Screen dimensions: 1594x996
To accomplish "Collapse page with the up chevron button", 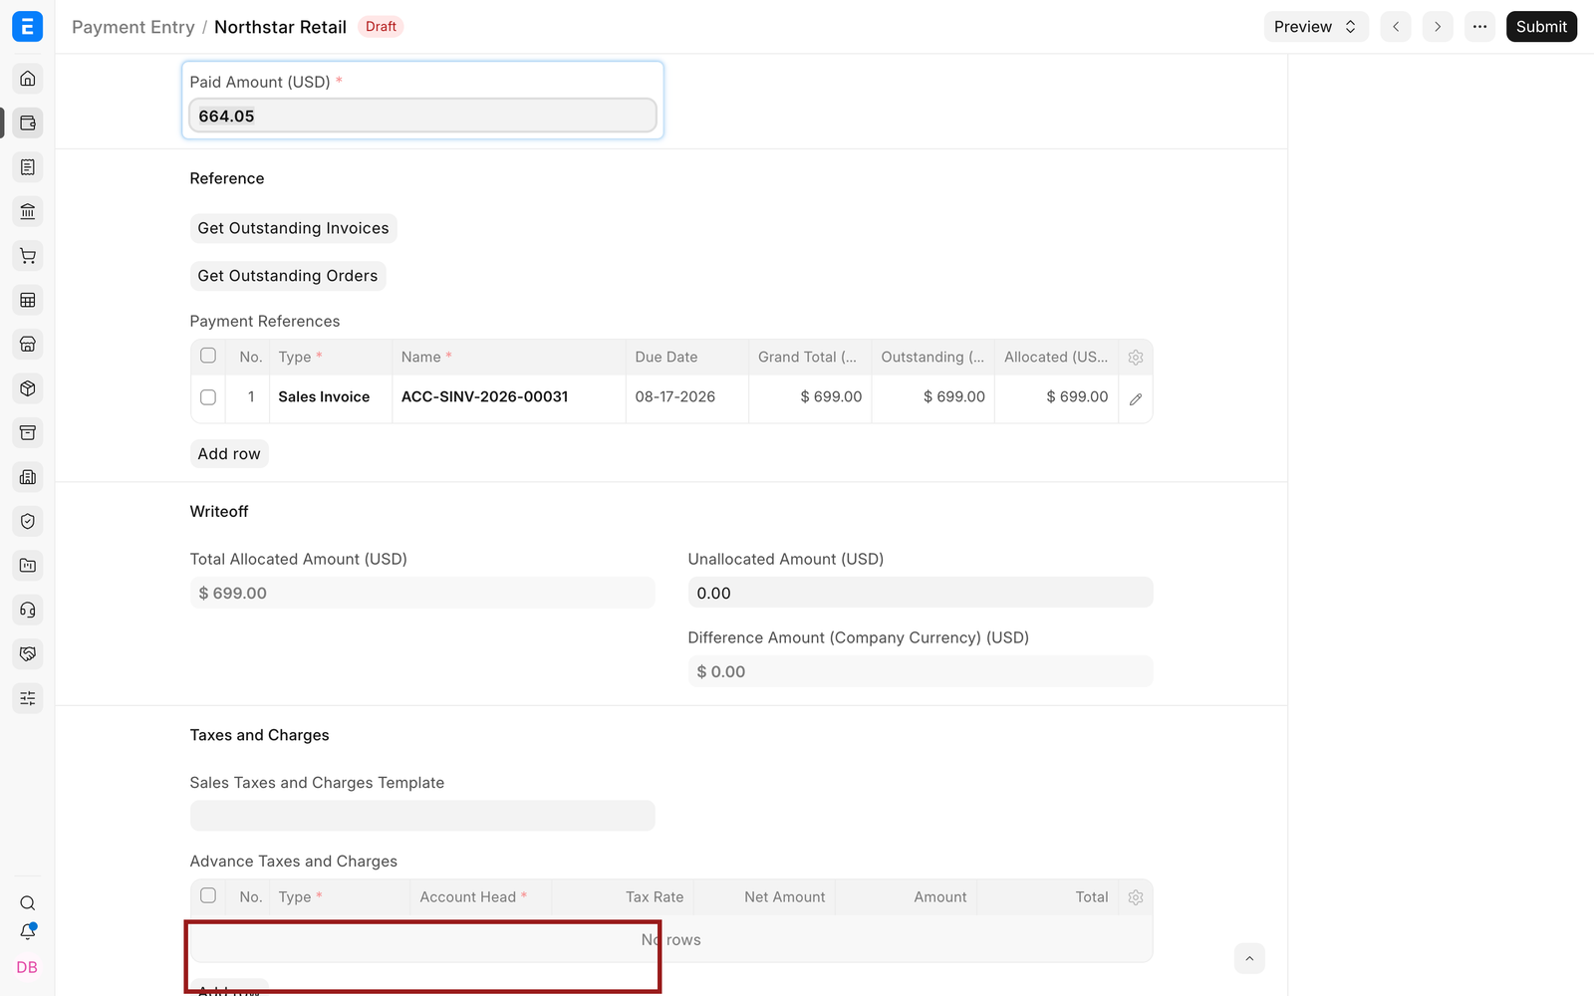I will pos(1249,958).
